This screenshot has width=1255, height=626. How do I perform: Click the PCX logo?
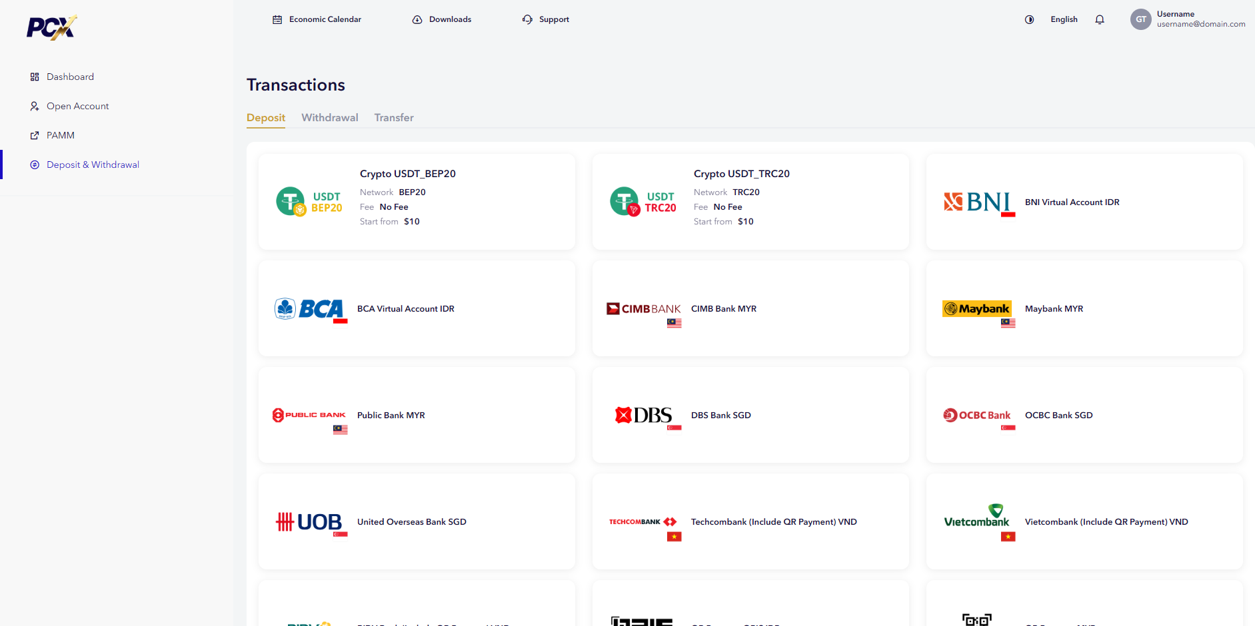[52, 27]
